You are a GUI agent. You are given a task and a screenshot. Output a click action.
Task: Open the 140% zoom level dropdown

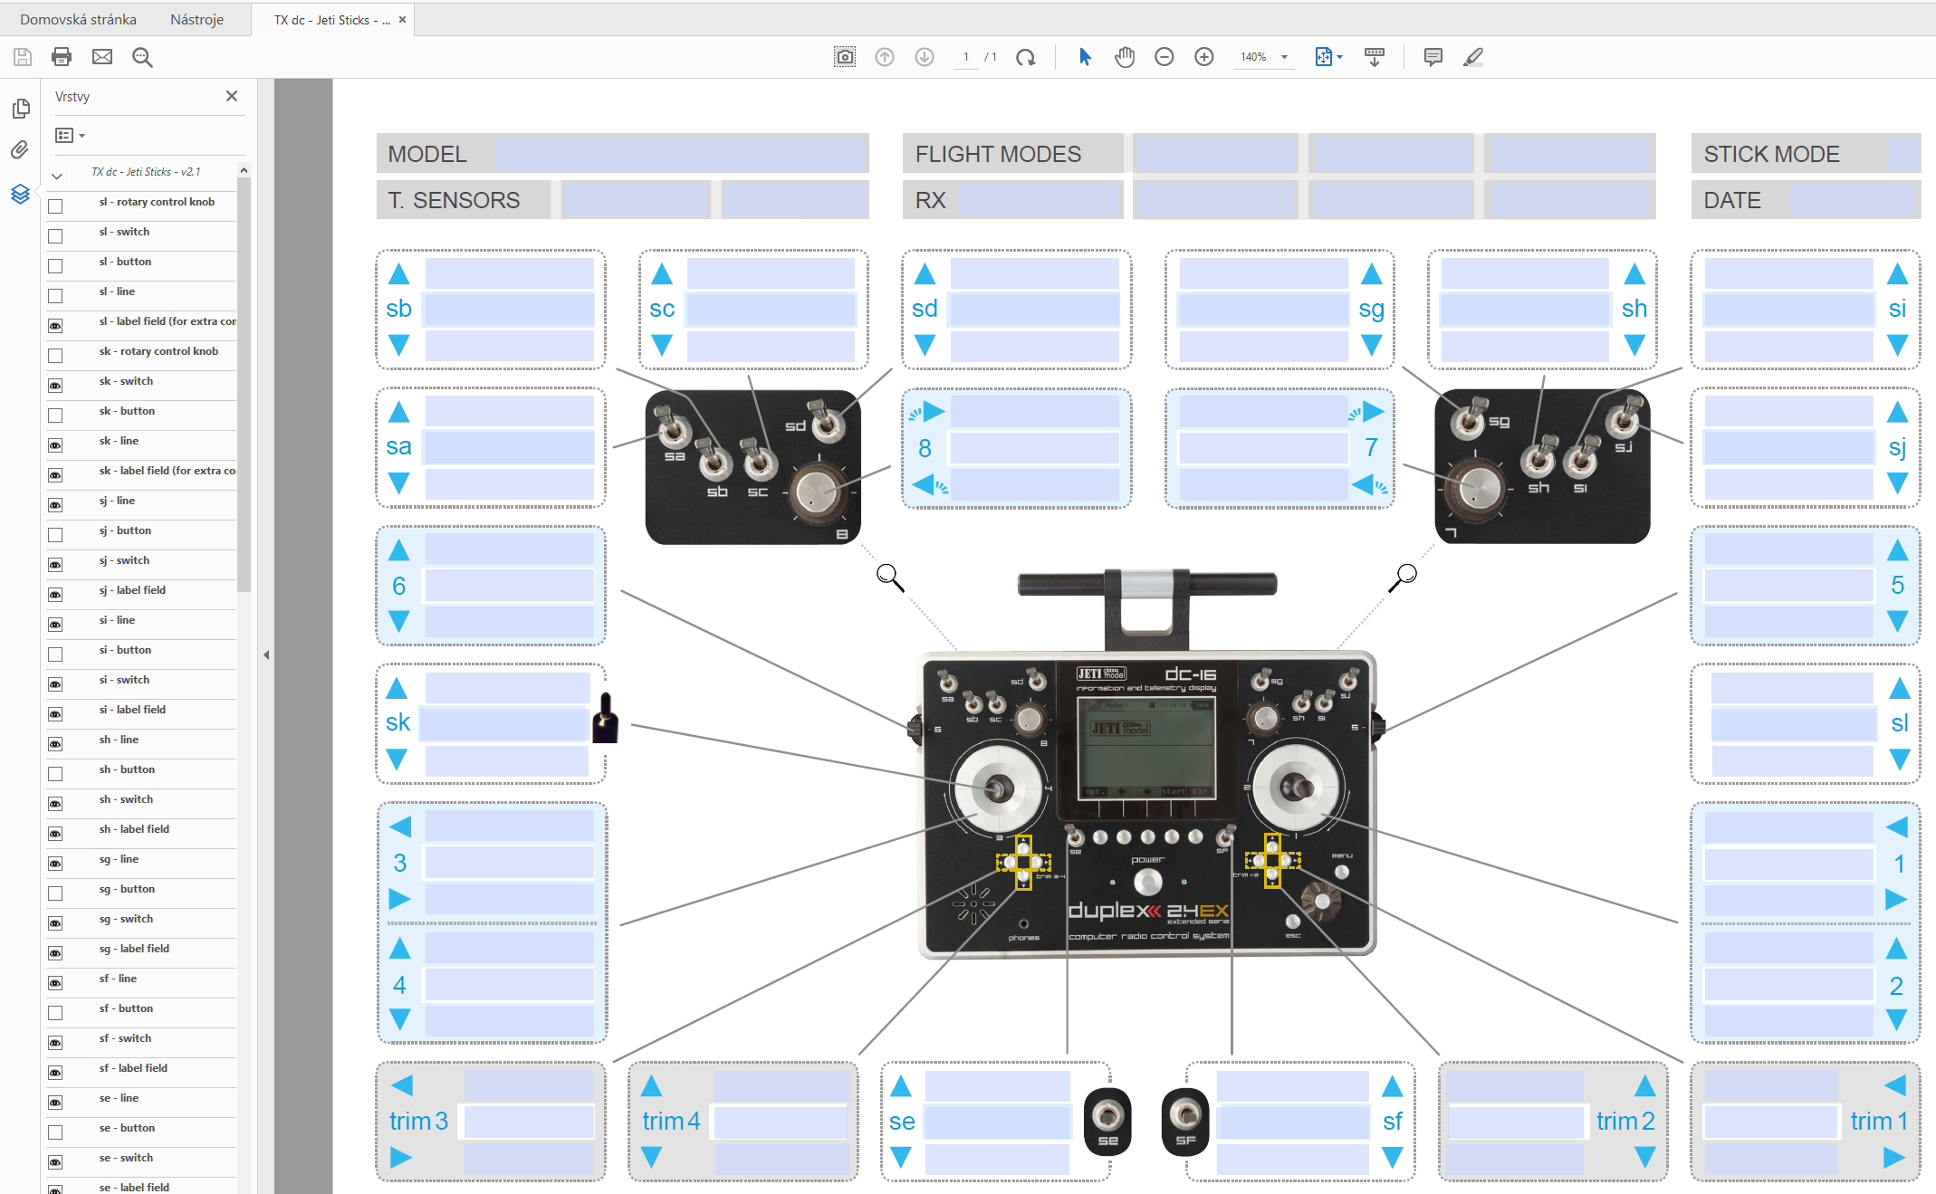click(x=1284, y=57)
